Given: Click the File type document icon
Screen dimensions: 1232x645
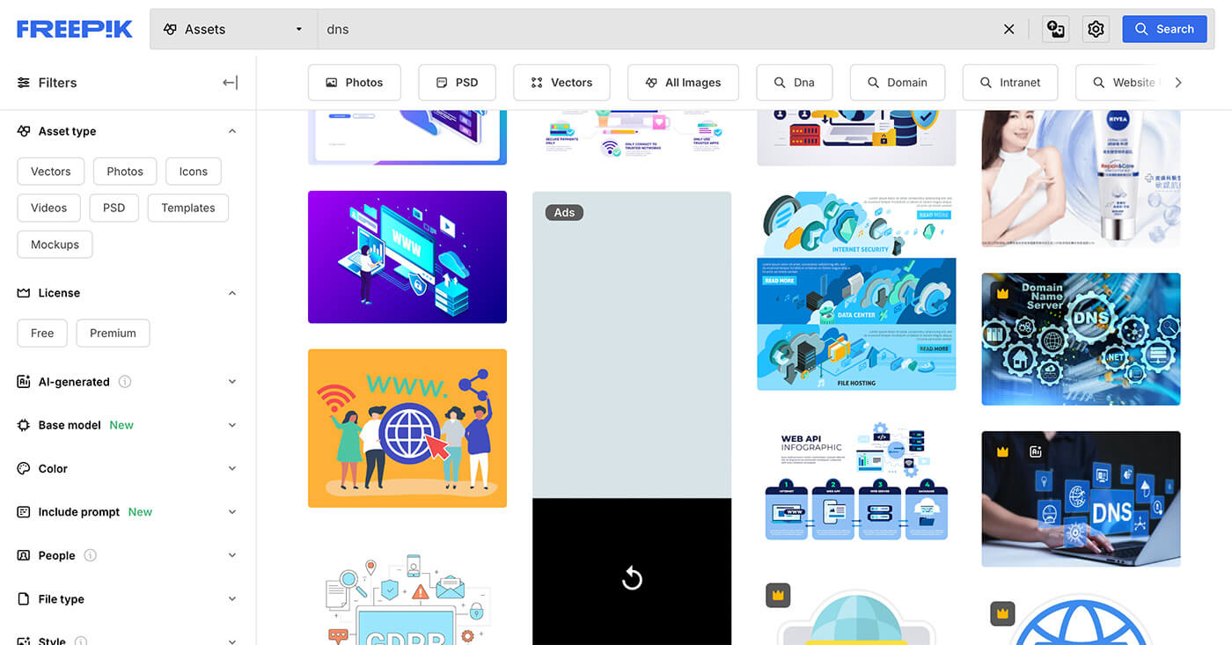Looking at the screenshot, I should pos(24,599).
